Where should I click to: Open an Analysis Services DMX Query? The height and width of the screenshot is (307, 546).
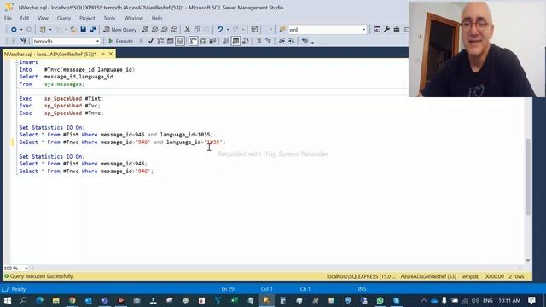(x=165, y=30)
